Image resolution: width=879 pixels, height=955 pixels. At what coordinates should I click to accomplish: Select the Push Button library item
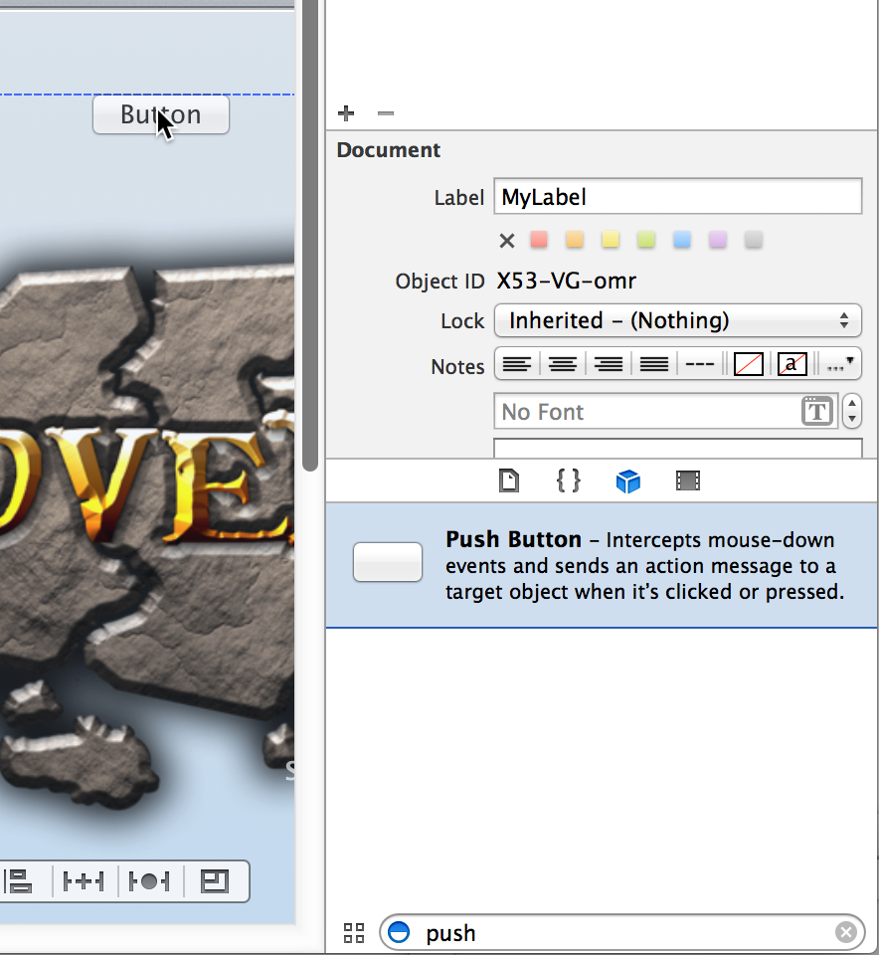tap(602, 565)
